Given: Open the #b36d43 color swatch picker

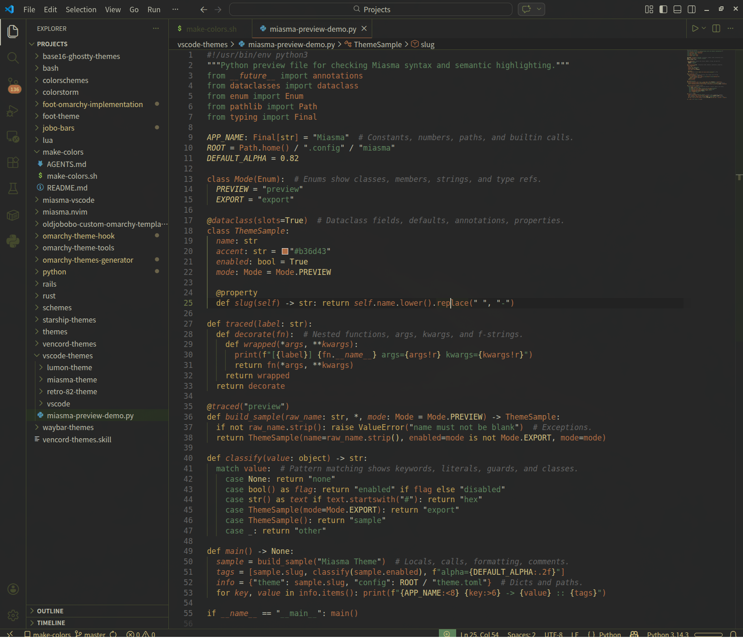Looking at the screenshot, I should [x=285, y=251].
